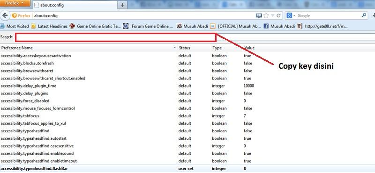Open the orange Firefox menu button
The image size is (375, 173).
coord(15,3)
